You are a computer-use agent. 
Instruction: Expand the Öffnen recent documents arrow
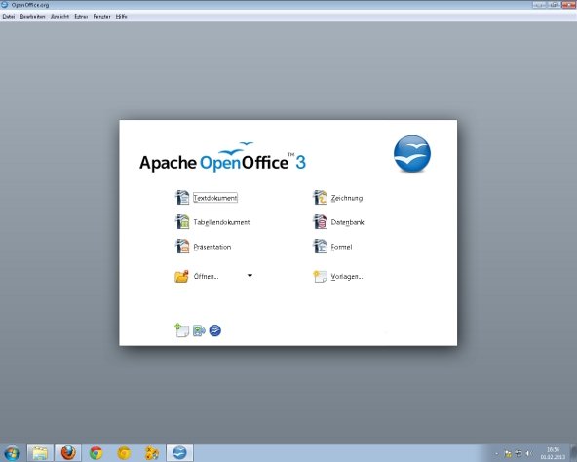click(250, 276)
